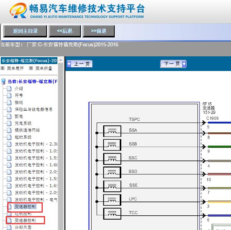Viewport: 231px width, 230px height.
Task: Click the C1909 connector label
Action: click(x=212, y=118)
